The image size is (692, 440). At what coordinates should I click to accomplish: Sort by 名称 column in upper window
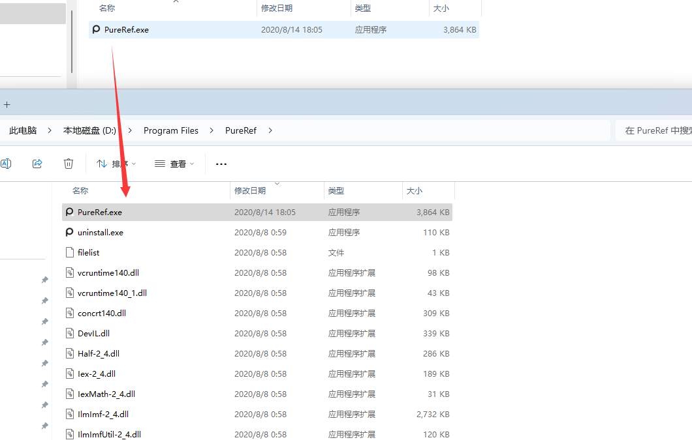click(107, 8)
